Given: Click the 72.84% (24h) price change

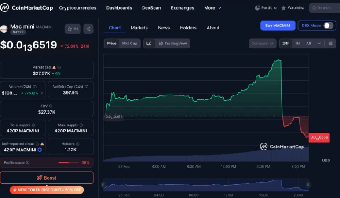Looking at the screenshot, I should coord(75,46).
